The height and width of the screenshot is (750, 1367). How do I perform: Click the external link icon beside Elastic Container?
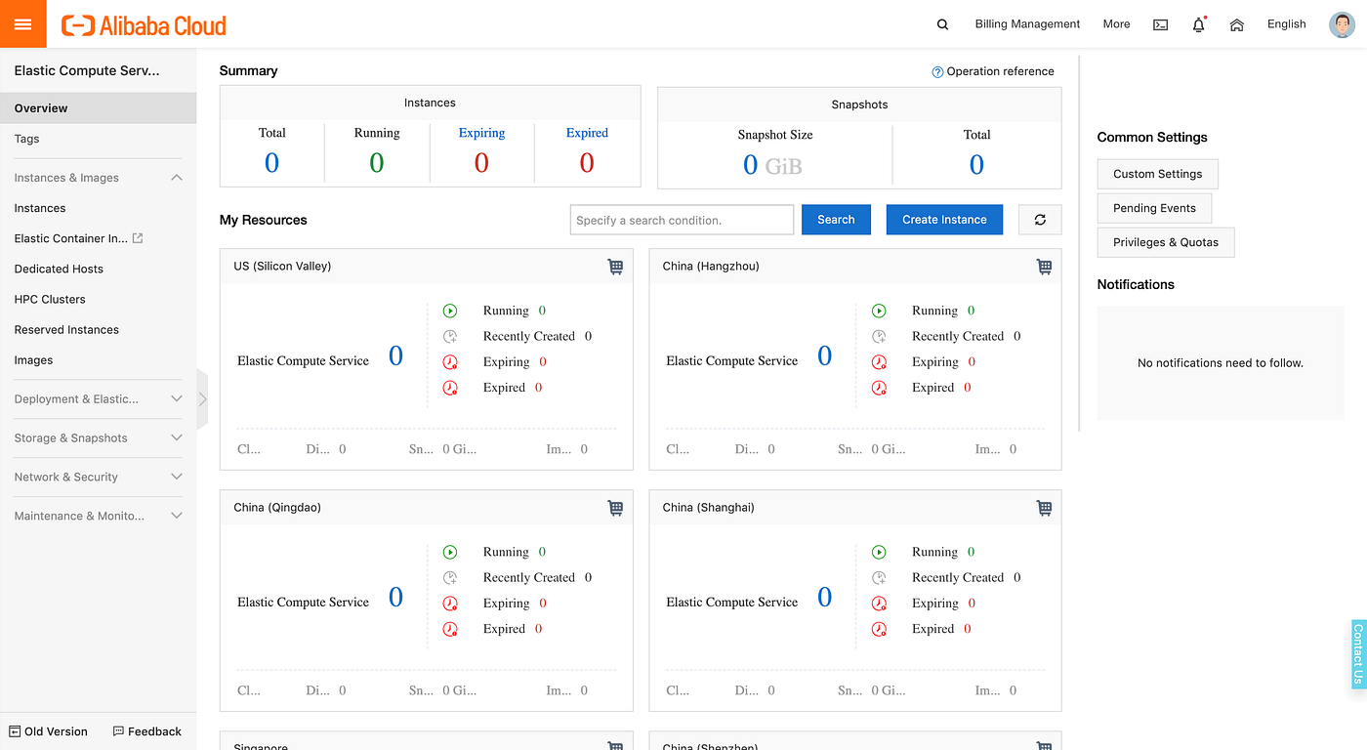[x=138, y=238]
